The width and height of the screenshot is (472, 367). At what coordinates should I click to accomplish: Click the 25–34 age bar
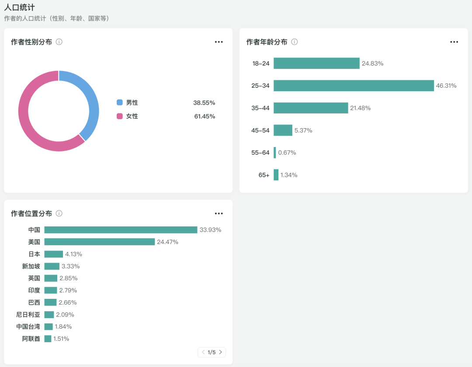353,86
